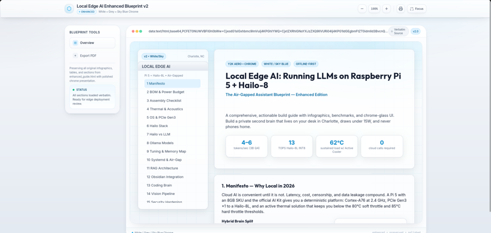Click the WHITE / SKY BLUE tag
491x233 pixels.
click(276, 64)
